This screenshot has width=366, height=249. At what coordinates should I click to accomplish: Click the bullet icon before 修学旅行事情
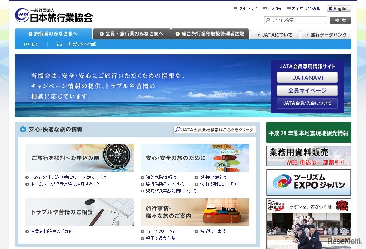click(x=196, y=232)
